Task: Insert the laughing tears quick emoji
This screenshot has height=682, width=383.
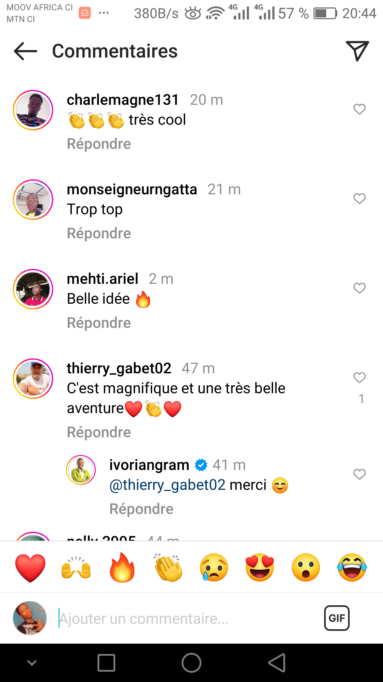Action: (352, 568)
